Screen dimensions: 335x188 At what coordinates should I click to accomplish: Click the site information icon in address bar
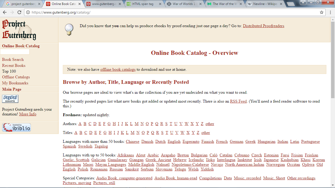tap(28, 12)
